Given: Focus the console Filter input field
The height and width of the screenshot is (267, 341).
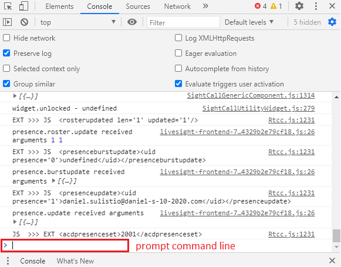Looking at the screenshot, I should (x=183, y=22).
